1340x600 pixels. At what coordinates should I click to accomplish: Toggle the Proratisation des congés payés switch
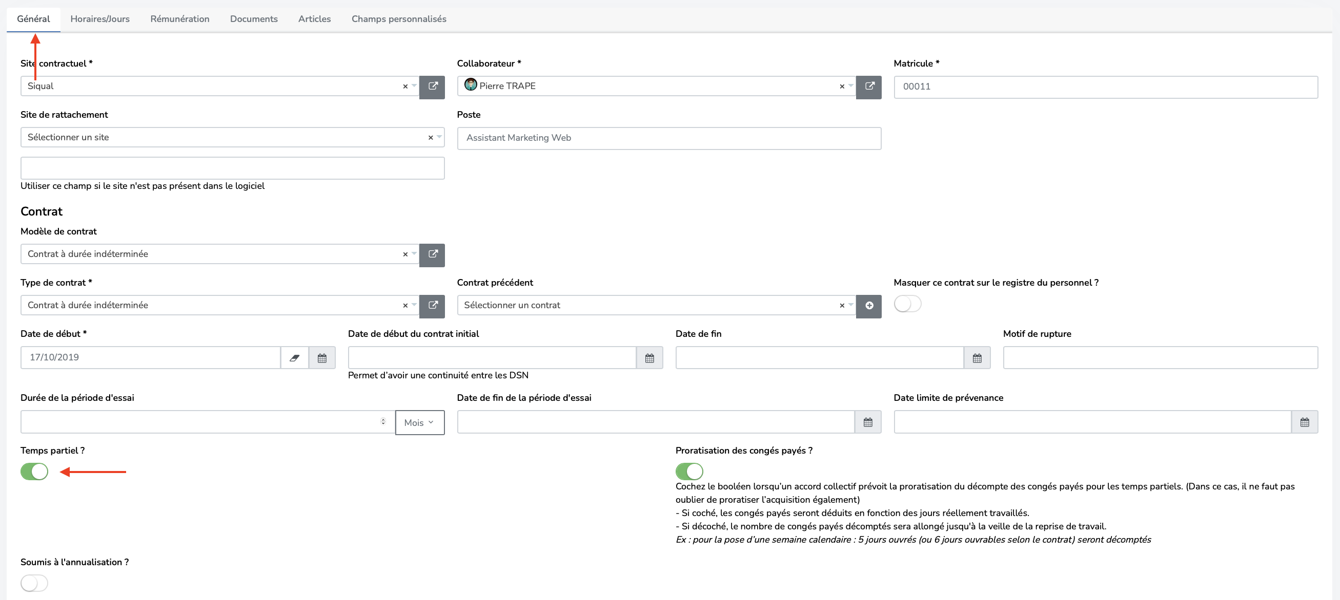click(689, 470)
